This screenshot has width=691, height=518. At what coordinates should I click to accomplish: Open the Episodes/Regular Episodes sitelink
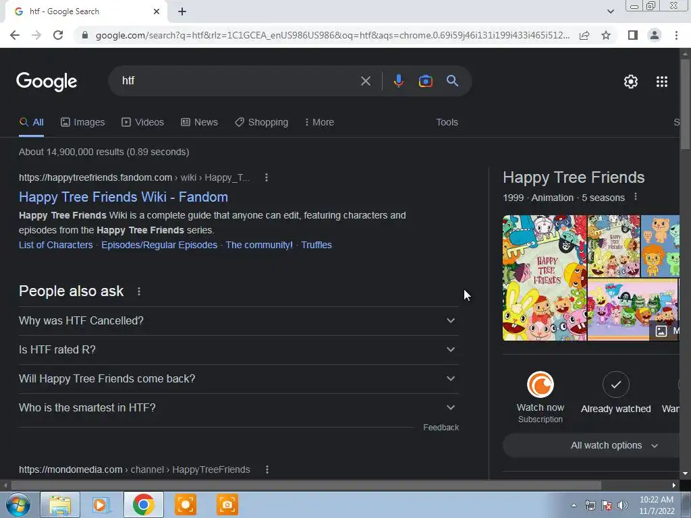[159, 245]
